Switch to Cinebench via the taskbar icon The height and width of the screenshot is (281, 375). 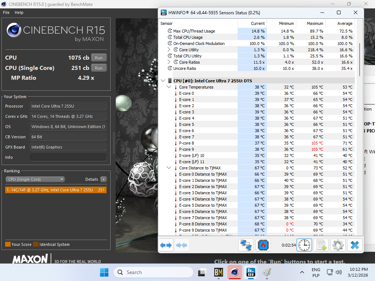235,272
